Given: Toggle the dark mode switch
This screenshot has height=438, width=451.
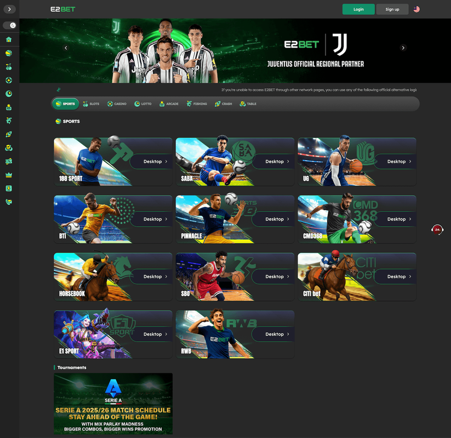Looking at the screenshot, I should tap(9, 25).
